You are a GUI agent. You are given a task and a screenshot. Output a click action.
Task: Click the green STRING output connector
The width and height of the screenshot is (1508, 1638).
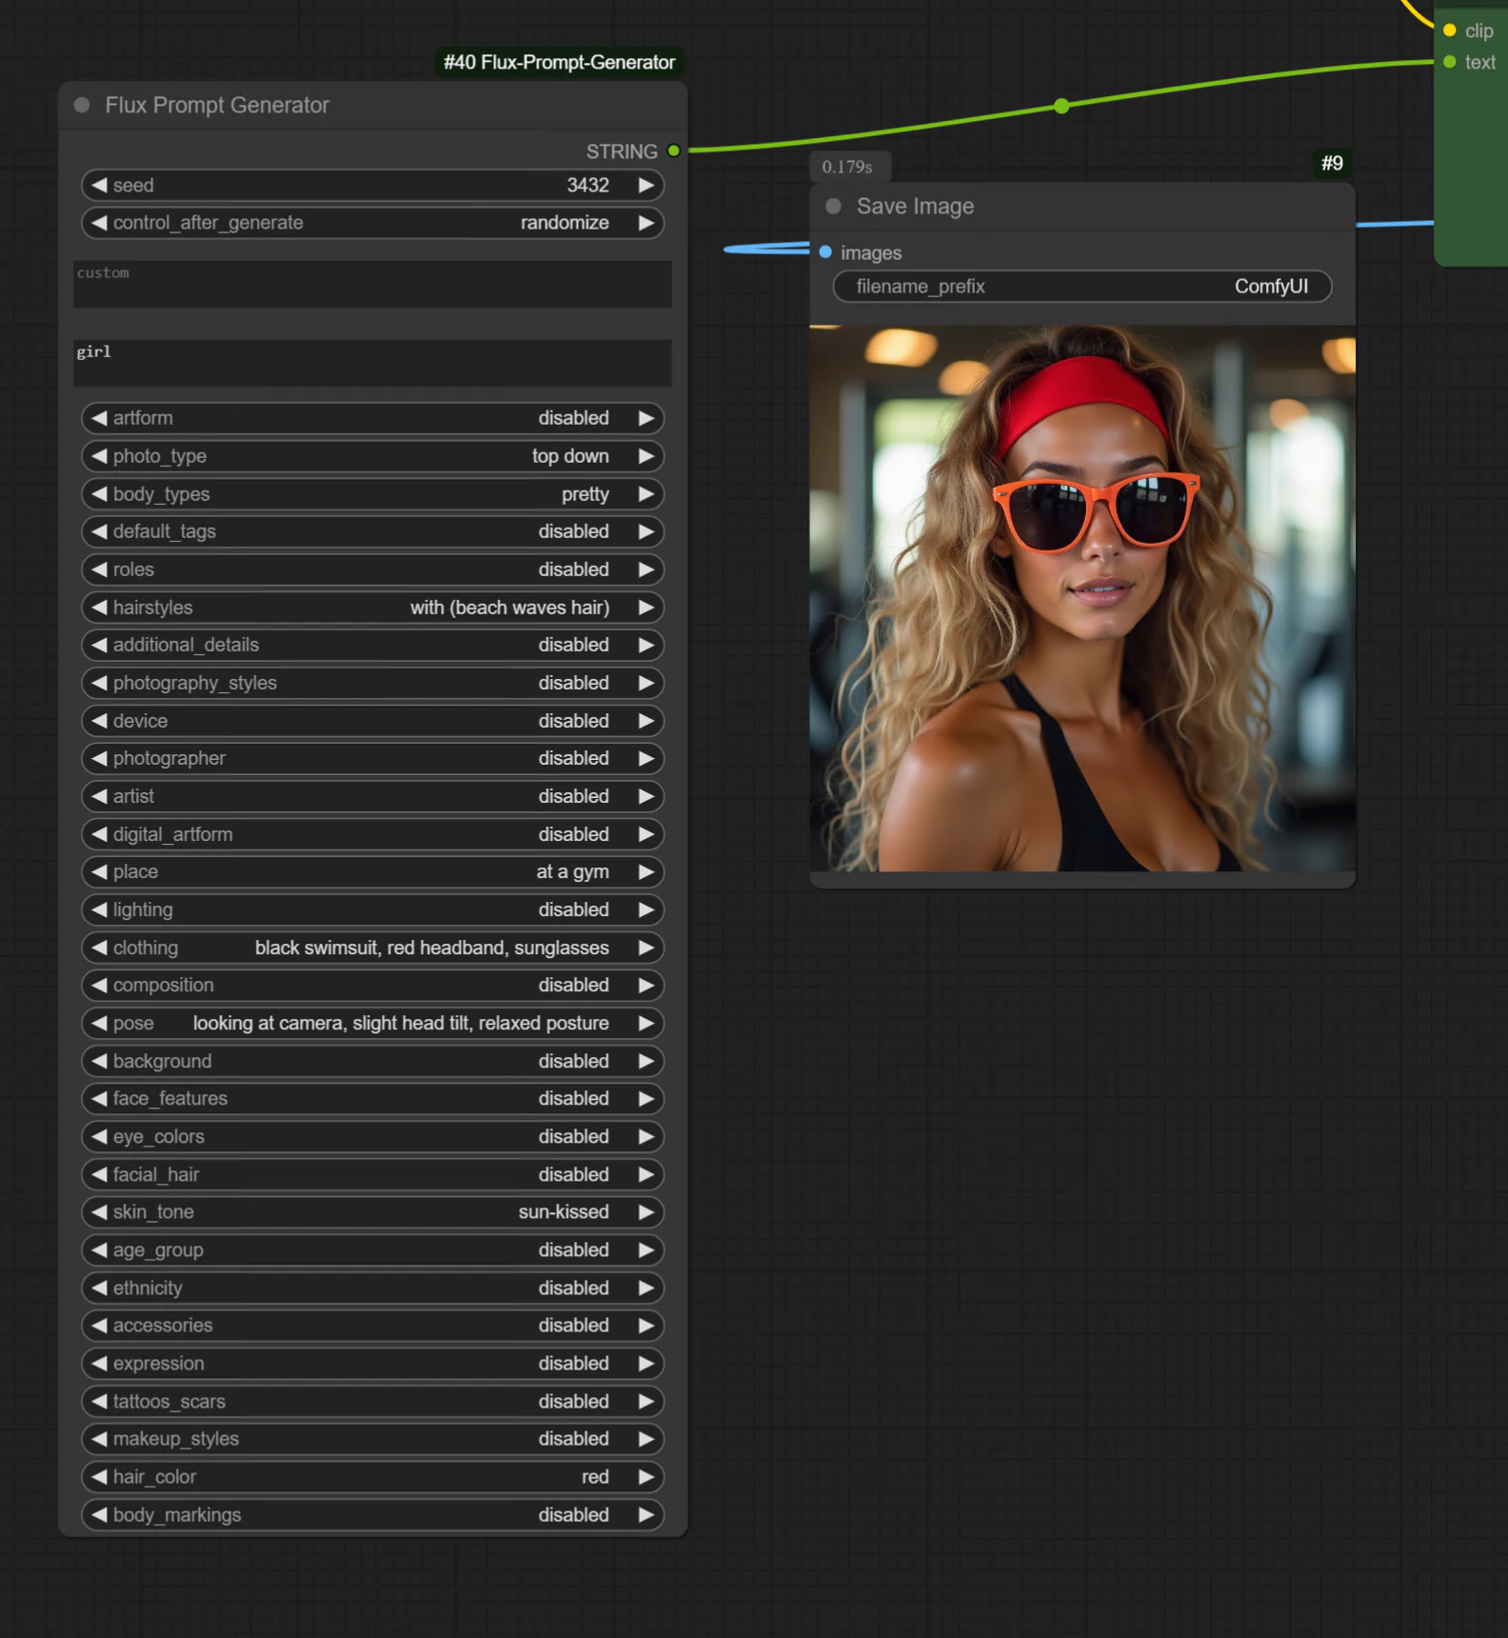[674, 151]
